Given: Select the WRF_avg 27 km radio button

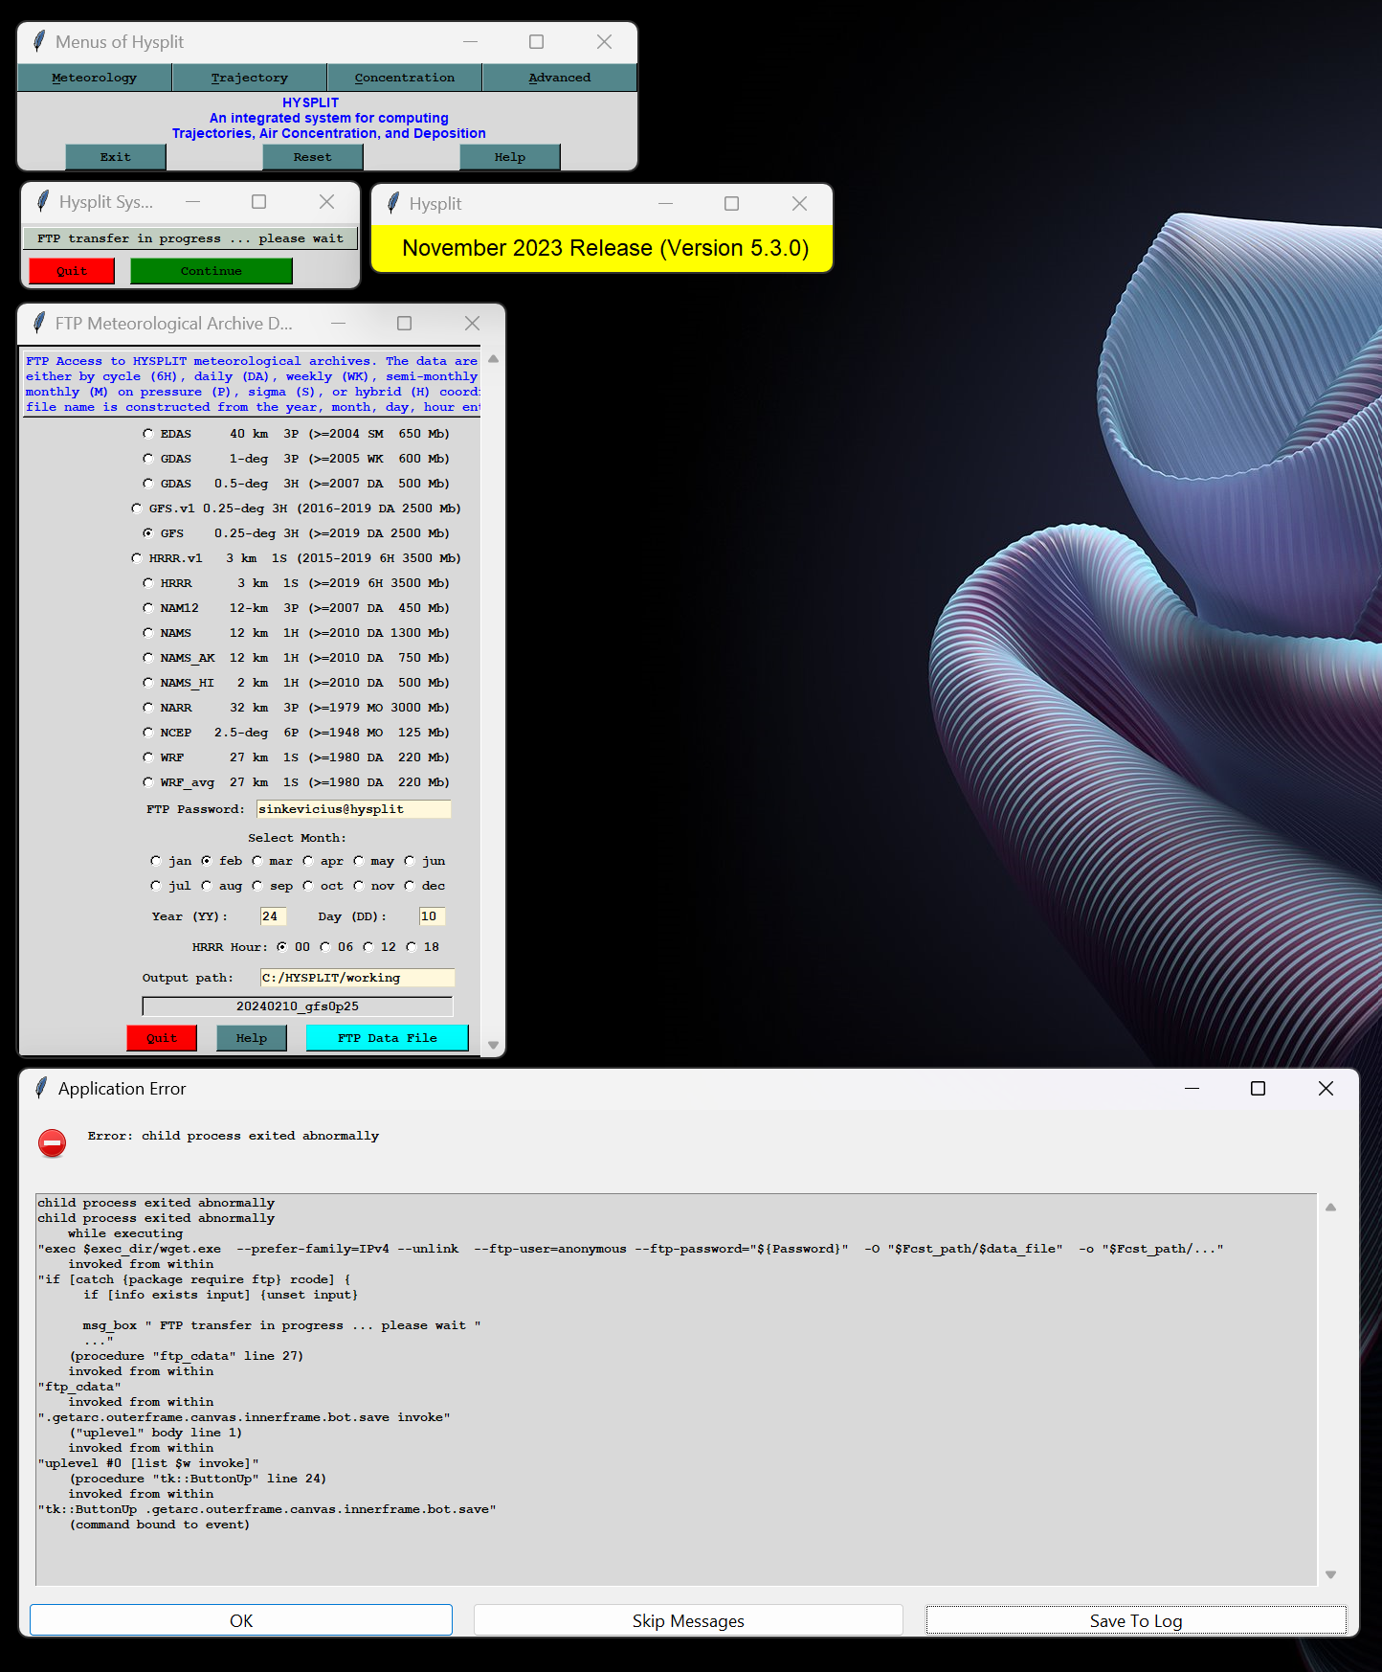Looking at the screenshot, I should (148, 782).
